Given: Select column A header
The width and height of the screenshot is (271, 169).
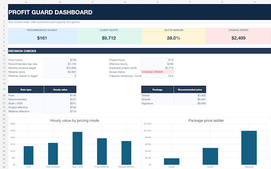Looking at the screenshot, I should tap(26, 2).
